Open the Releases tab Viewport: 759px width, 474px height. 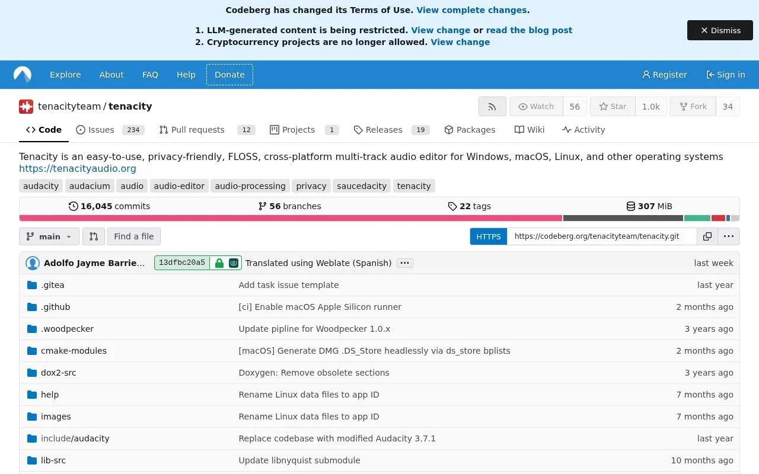click(x=391, y=130)
